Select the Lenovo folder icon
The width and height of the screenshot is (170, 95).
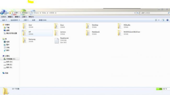point(56,33)
